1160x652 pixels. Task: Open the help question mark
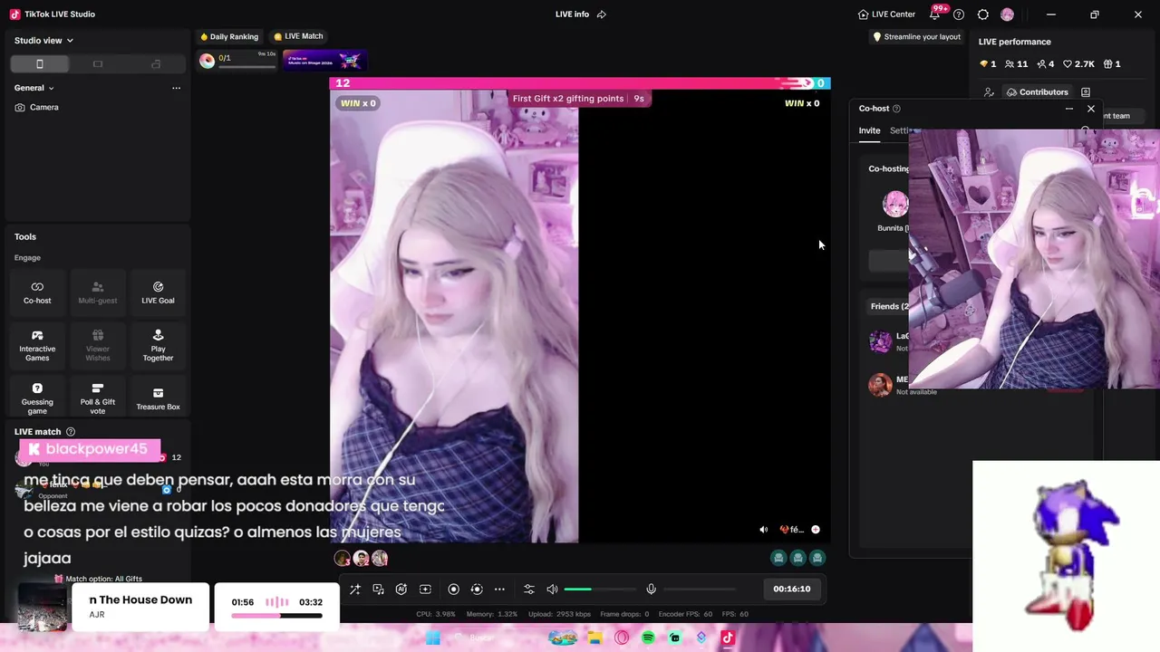[959, 14]
